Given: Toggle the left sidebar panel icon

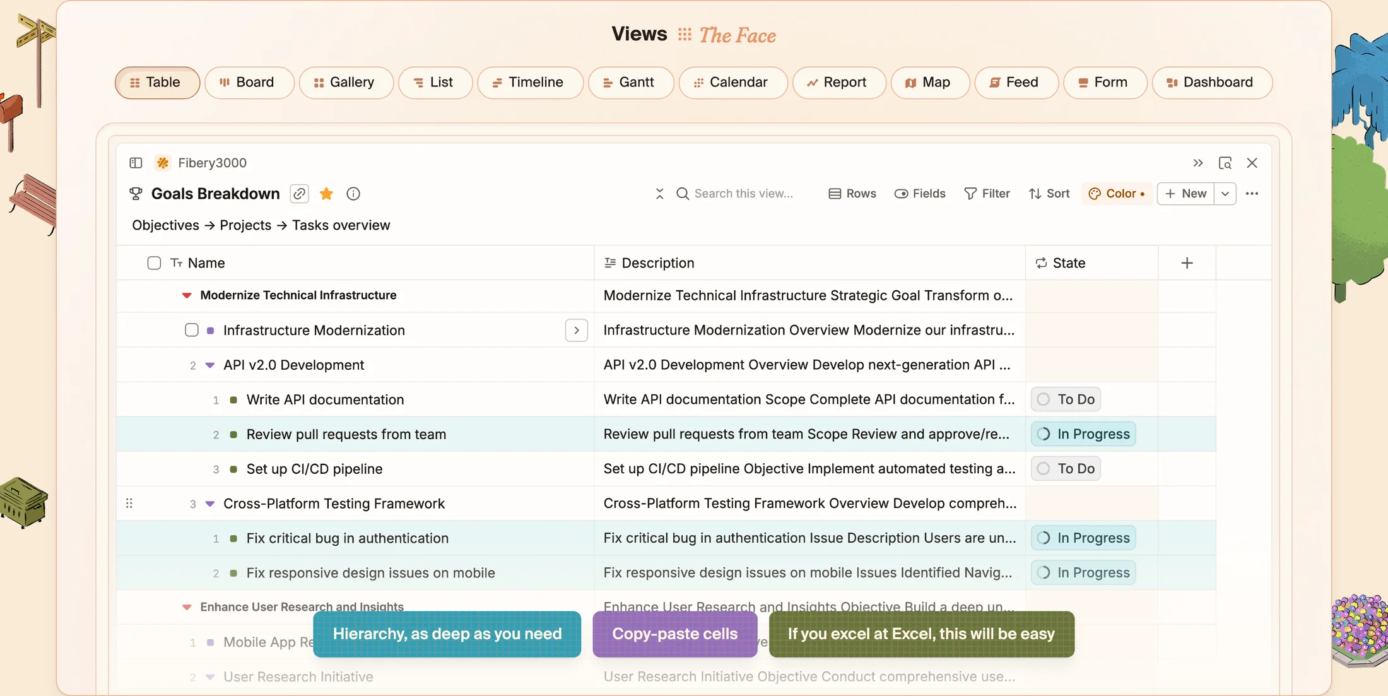Looking at the screenshot, I should point(136,163).
